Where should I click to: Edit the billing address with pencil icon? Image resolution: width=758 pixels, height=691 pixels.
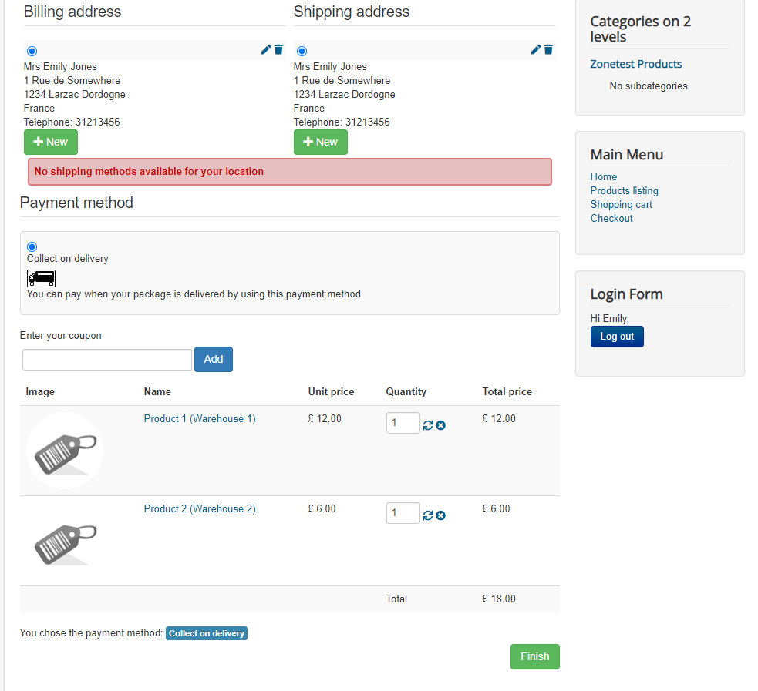(x=266, y=50)
